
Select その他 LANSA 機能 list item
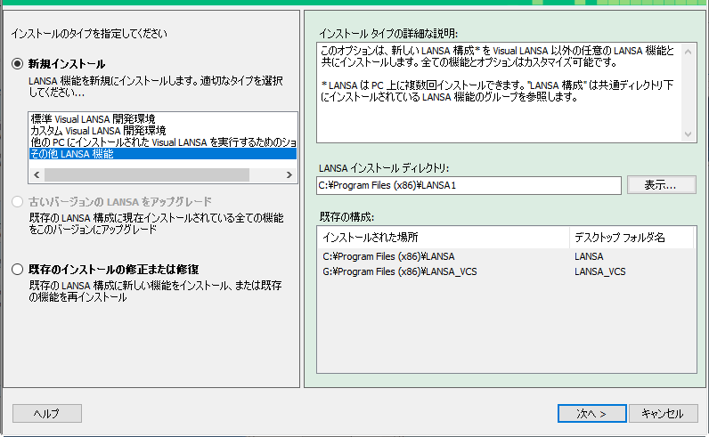163,154
